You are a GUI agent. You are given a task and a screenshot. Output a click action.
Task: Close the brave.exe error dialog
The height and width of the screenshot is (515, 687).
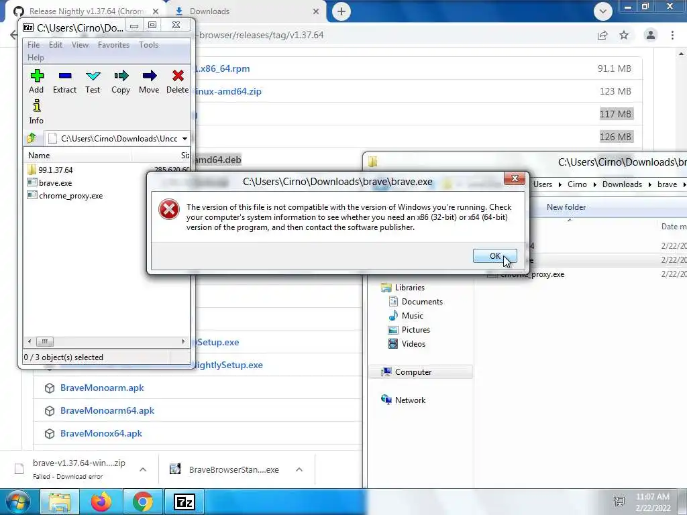(515, 178)
